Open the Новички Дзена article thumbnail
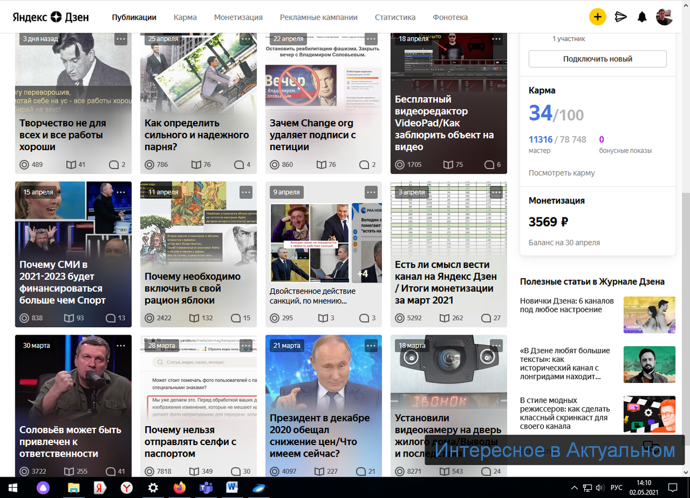Image resolution: width=690 pixels, height=498 pixels. click(649, 315)
